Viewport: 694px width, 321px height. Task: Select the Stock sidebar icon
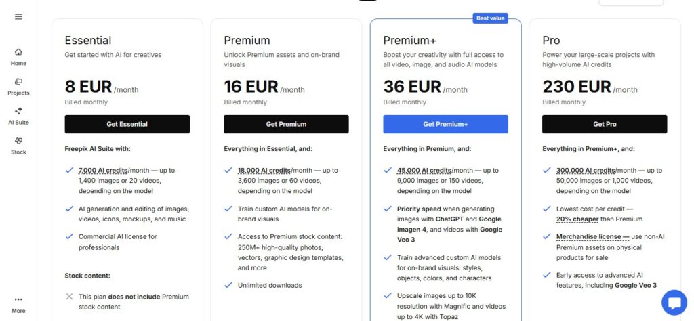pos(18,141)
